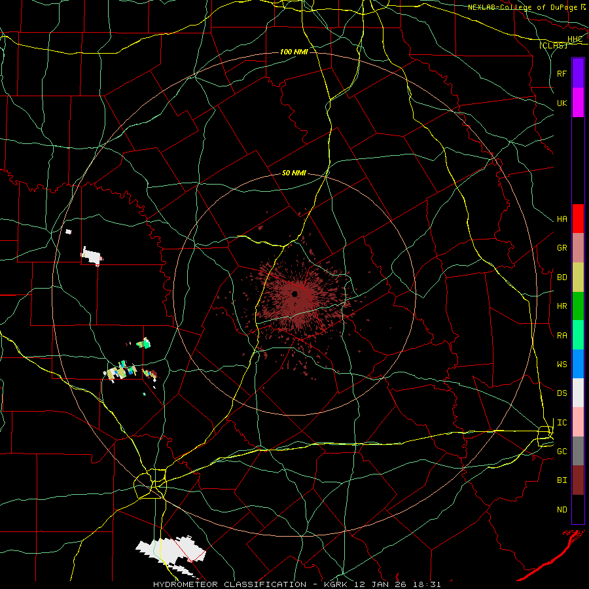Click the UK legend label
This screenshot has height=589, width=589.
coord(562,103)
